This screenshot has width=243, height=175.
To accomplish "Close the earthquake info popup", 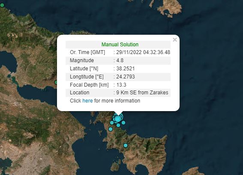I will (x=175, y=40).
